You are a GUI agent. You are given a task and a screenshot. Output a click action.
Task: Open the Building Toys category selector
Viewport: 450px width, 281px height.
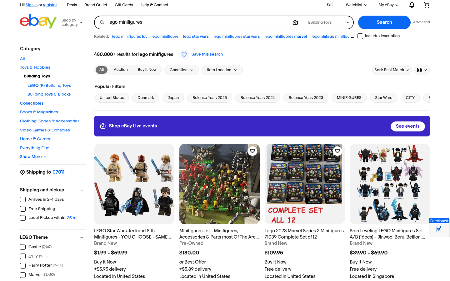click(x=328, y=22)
